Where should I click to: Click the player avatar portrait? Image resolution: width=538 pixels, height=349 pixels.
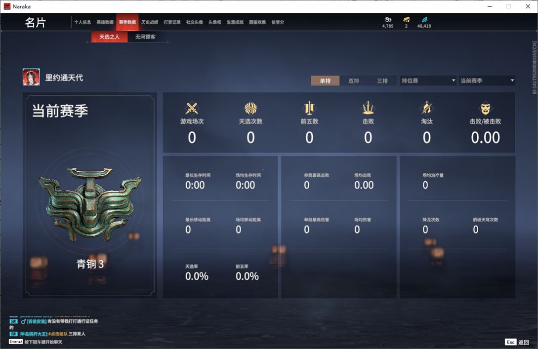point(31,77)
